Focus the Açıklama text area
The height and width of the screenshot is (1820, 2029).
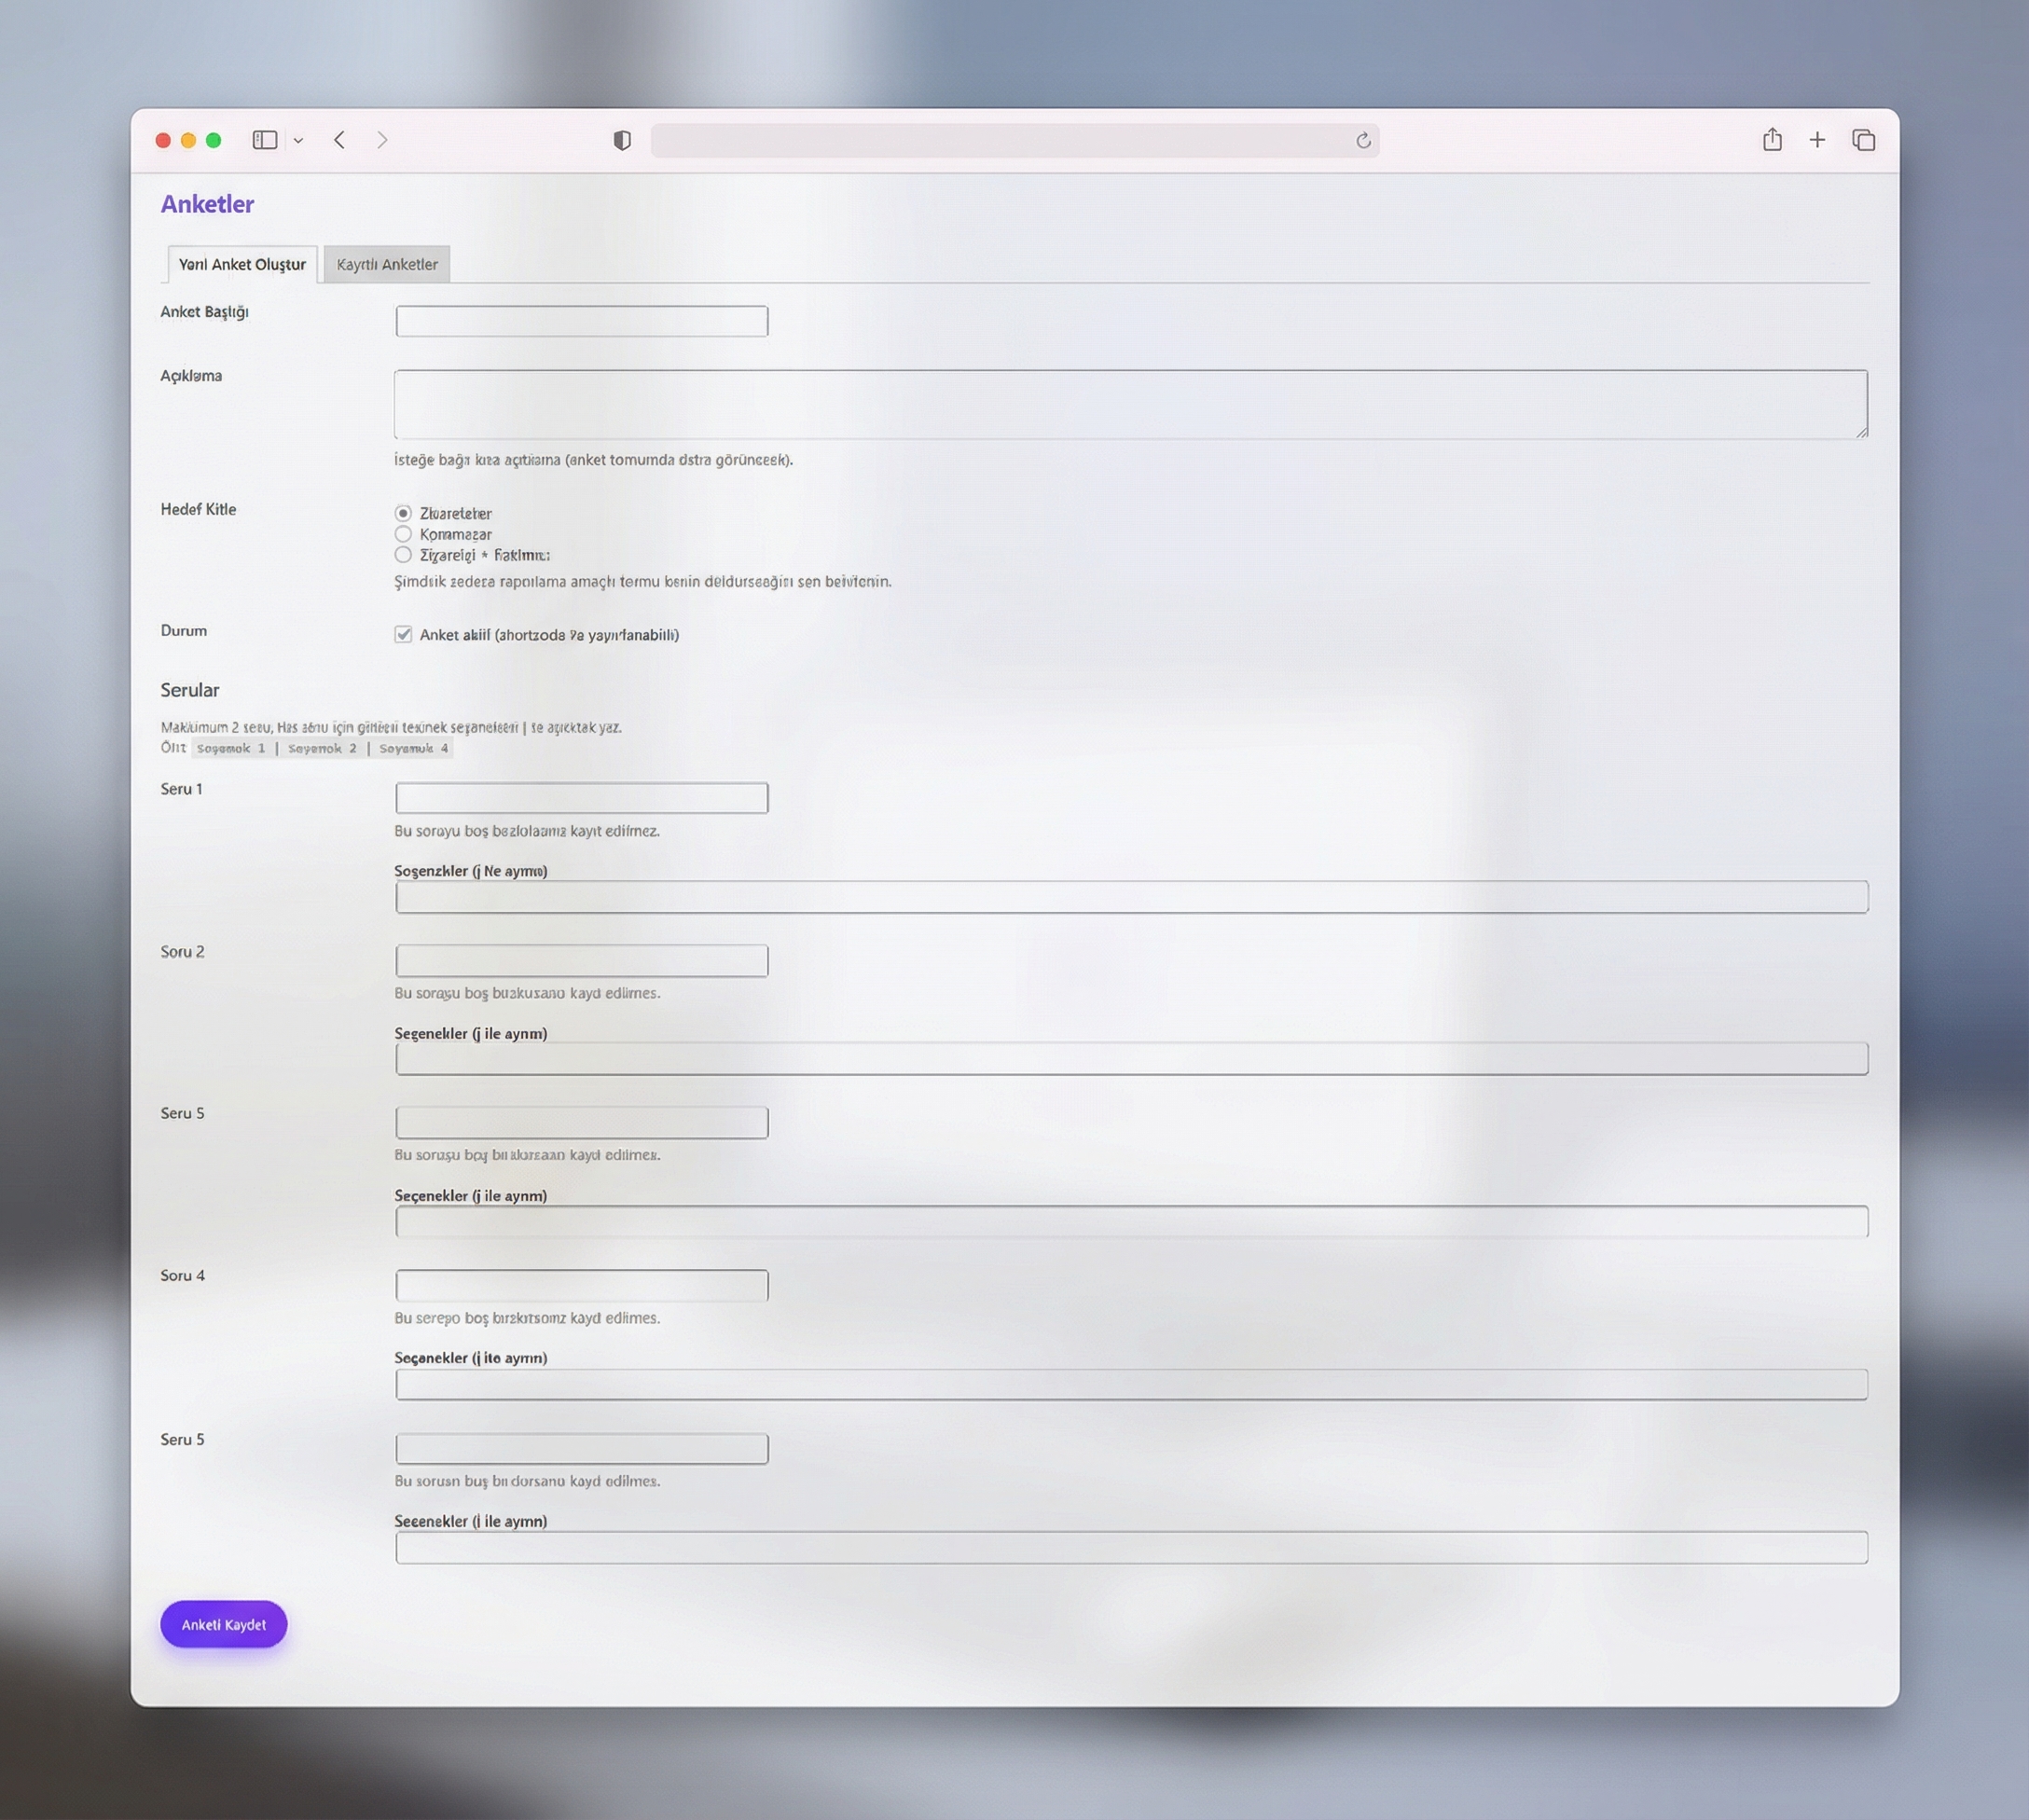point(1130,404)
